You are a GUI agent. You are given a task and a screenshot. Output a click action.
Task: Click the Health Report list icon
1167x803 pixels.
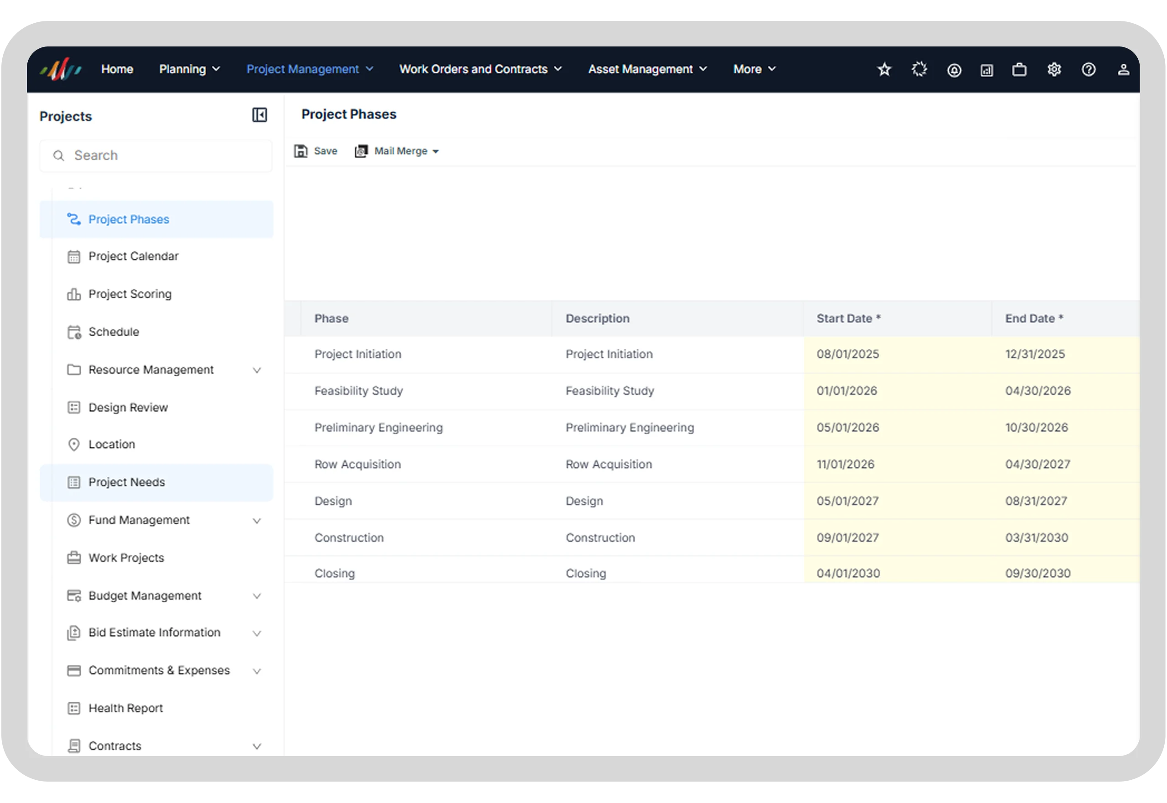tap(74, 708)
